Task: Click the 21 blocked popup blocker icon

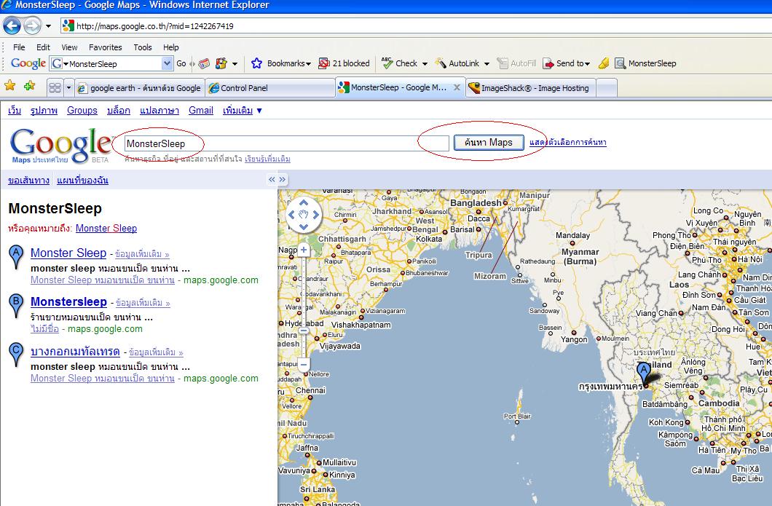Action: pos(323,63)
